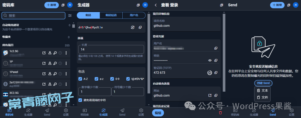The image size is (301, 118).
Task: Click the 长度 field showing 14
Action: tap(111, 50)
